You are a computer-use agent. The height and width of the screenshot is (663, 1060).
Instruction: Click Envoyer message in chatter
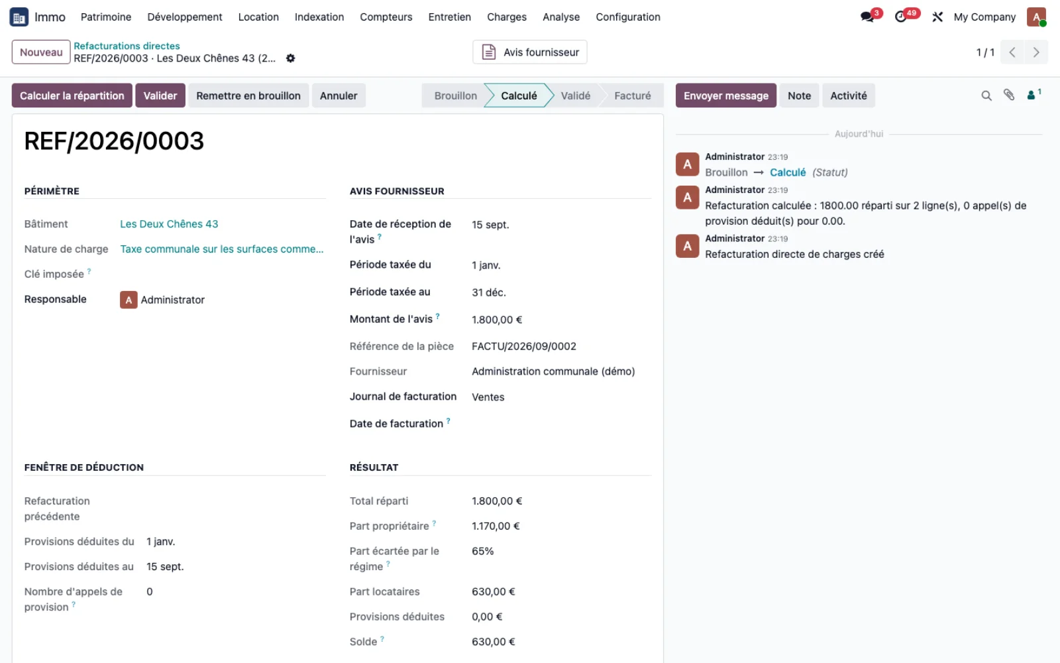coord(726,95)
